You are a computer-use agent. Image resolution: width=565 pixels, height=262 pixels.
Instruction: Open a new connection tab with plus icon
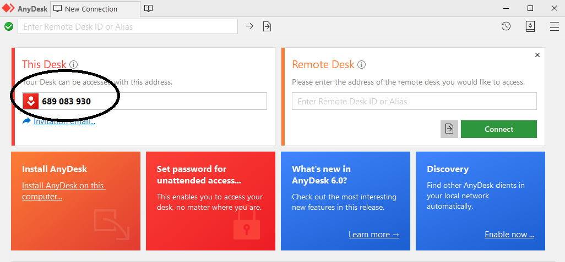(148, 9)
